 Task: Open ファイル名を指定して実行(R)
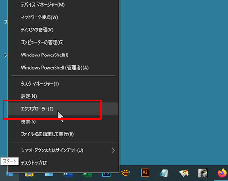pos(63,134)
